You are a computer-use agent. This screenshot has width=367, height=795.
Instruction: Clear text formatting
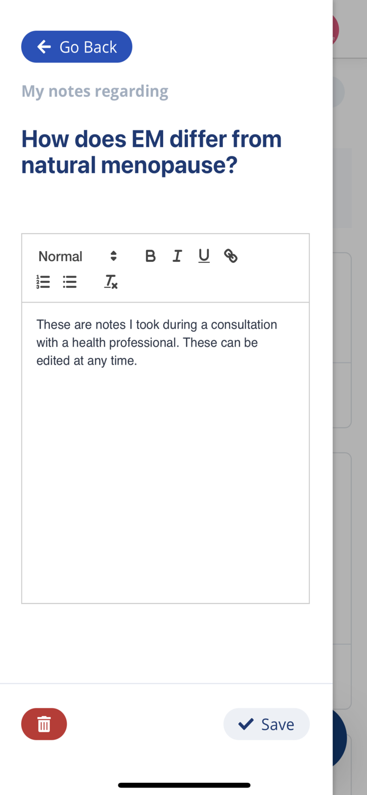click(111, 282)
